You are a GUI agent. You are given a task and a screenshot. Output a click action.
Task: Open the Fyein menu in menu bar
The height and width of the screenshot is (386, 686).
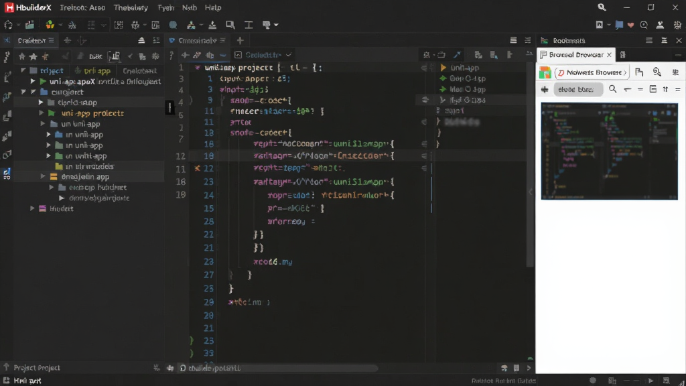166,7
